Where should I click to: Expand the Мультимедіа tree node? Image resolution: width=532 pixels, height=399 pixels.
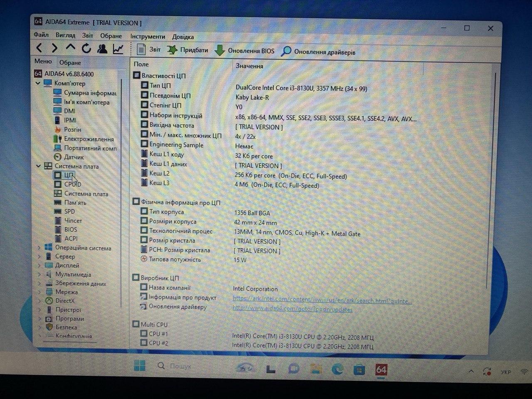click(x=39, y=274)
